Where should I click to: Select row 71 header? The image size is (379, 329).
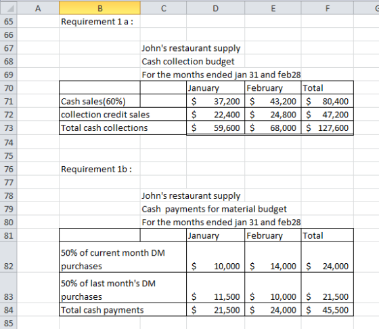(8, 101)
